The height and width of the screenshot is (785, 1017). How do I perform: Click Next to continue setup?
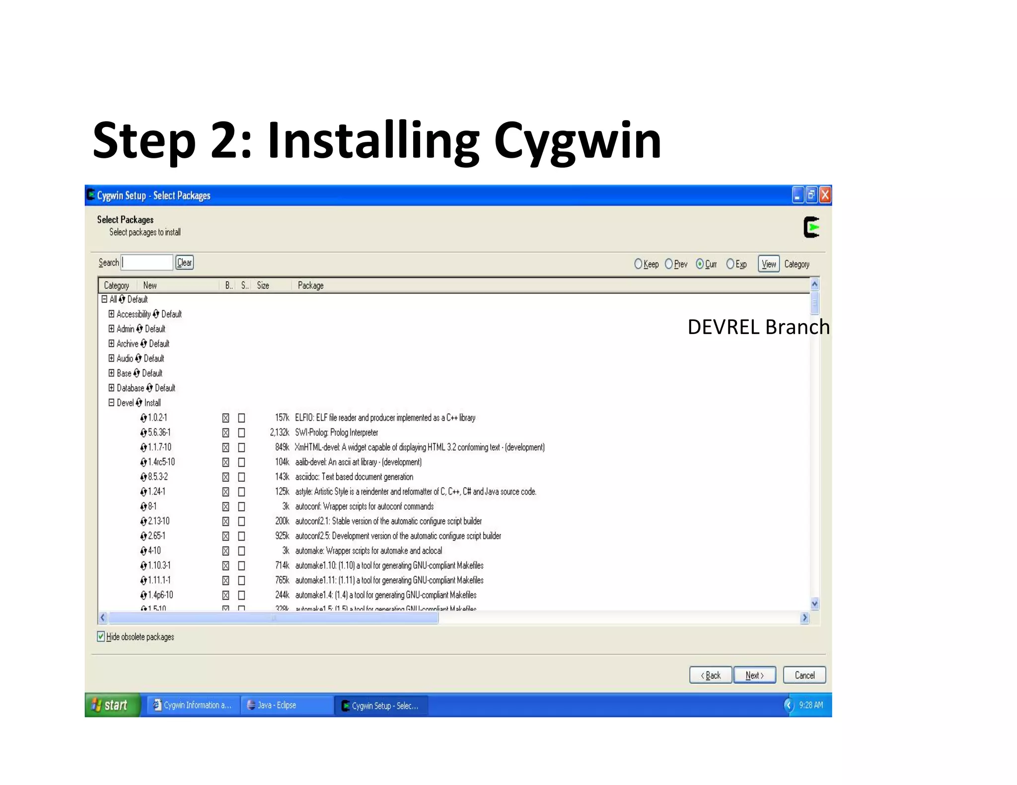[755, 675]
